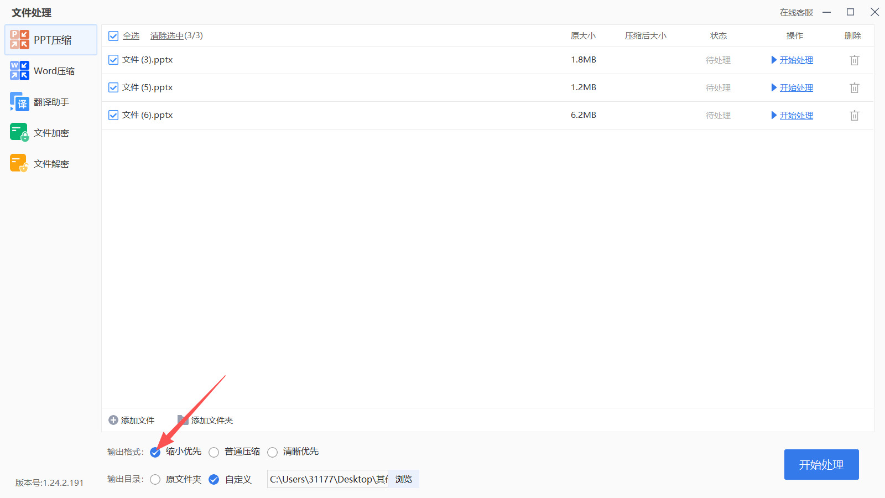The height and width of the screenshot is (498, 885).
Task: Switch to 文件解密 in sidebar
Action: (51, 164)
